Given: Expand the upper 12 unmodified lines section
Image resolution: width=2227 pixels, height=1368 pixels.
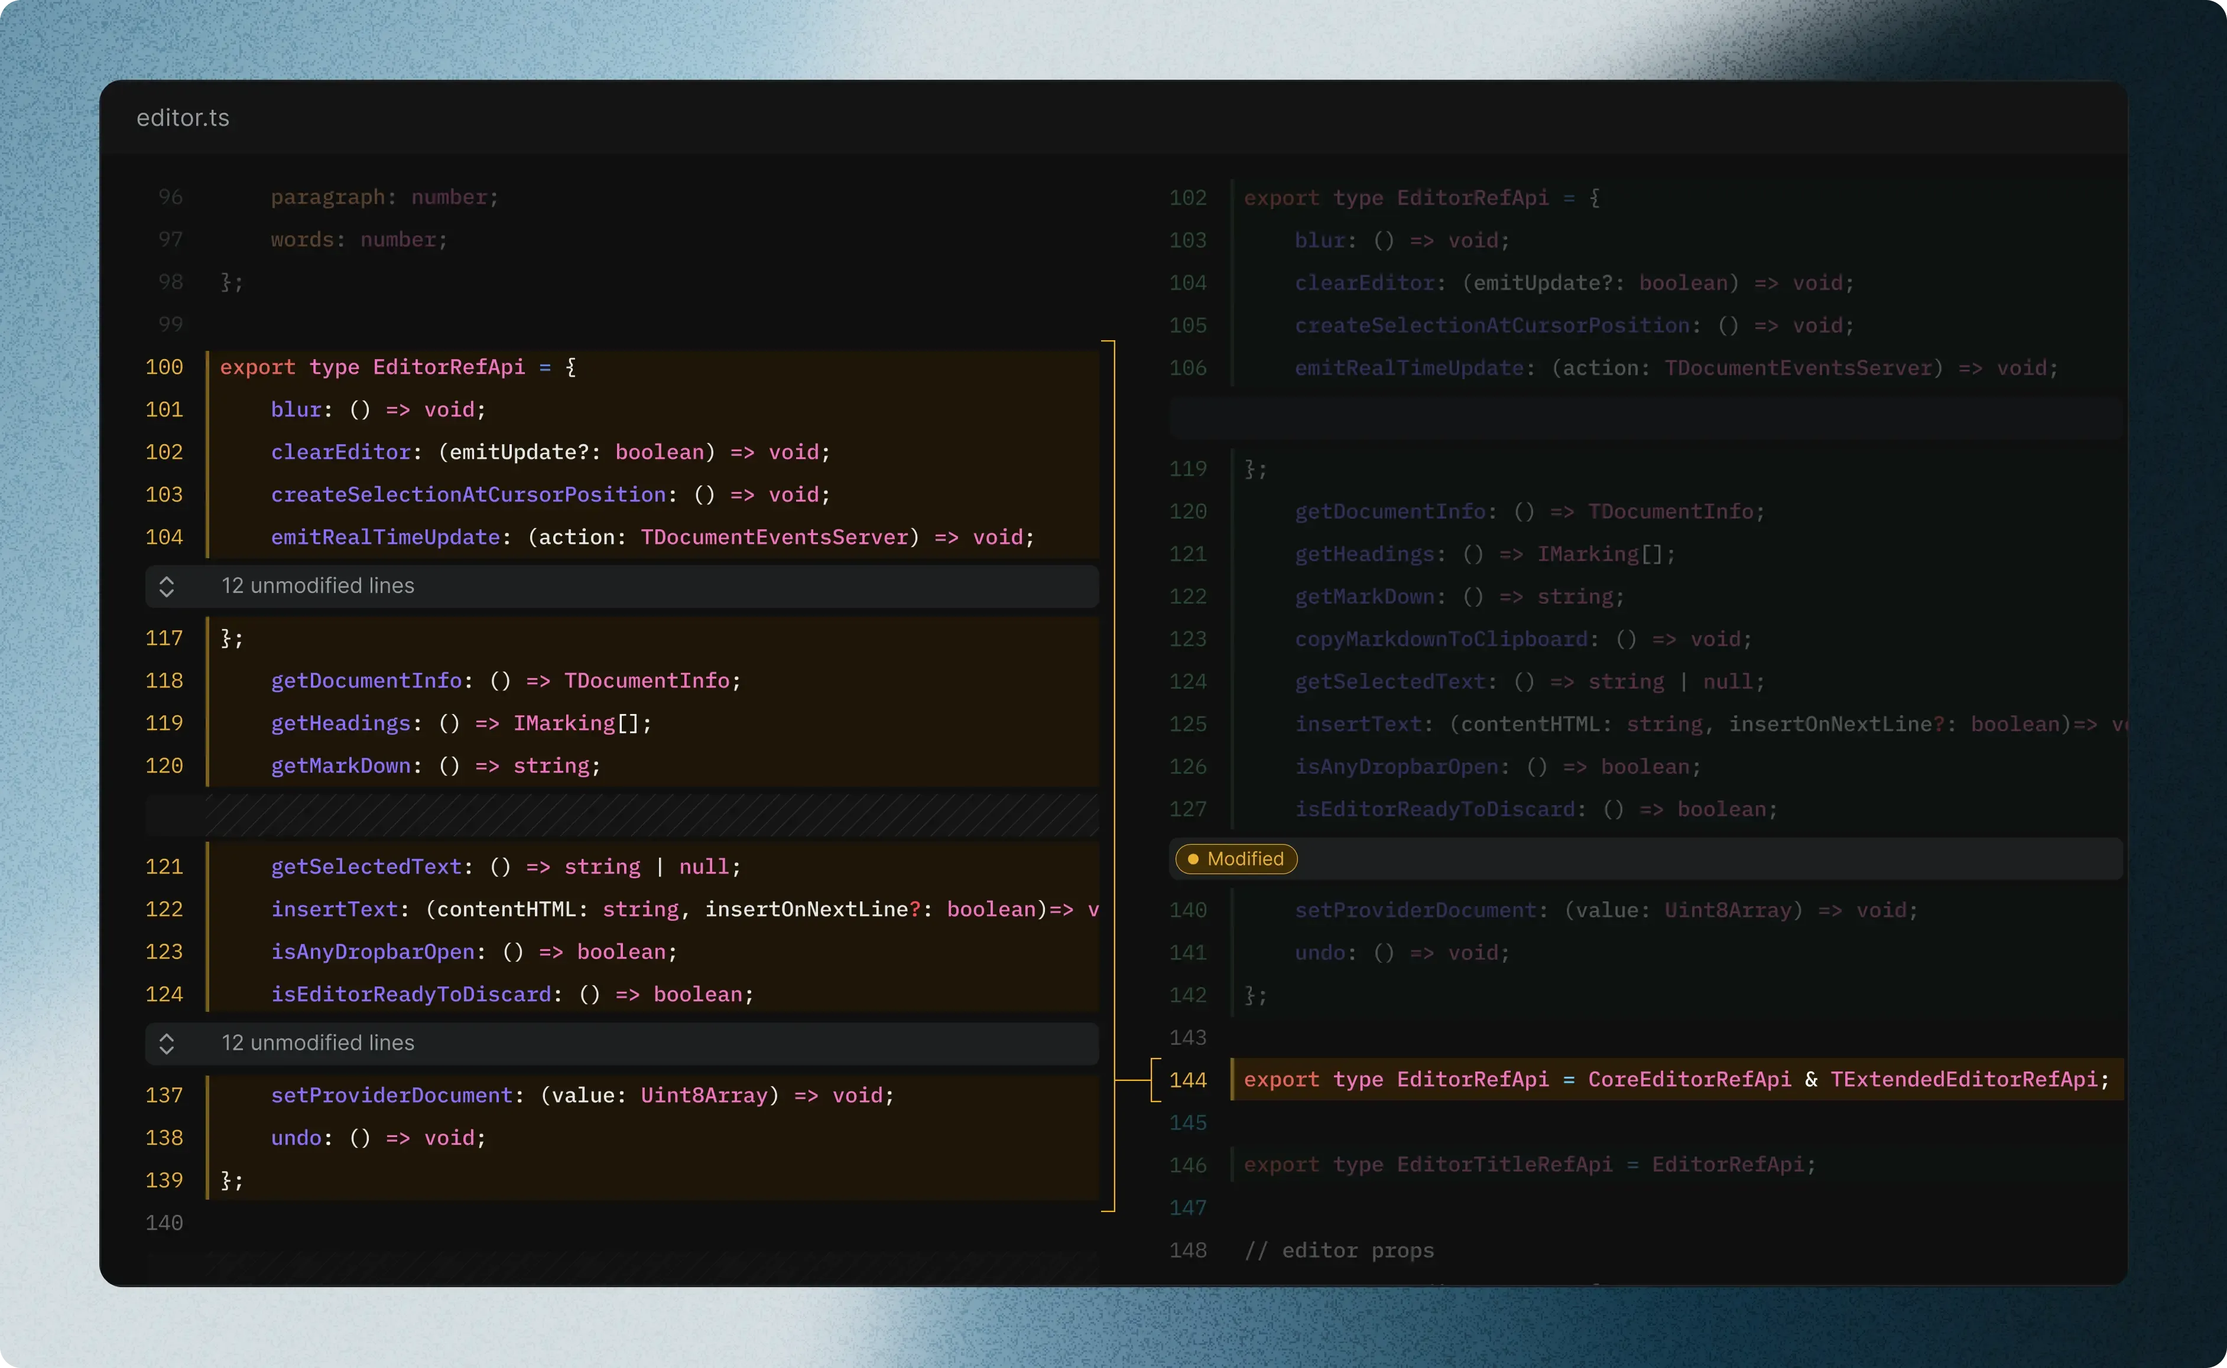Looking at the screenshot, I should [317, 585].
